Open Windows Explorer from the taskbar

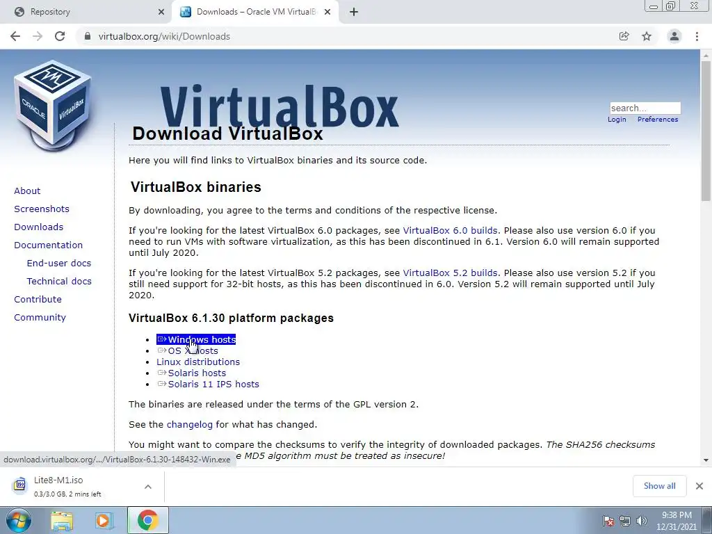point(62,521)
